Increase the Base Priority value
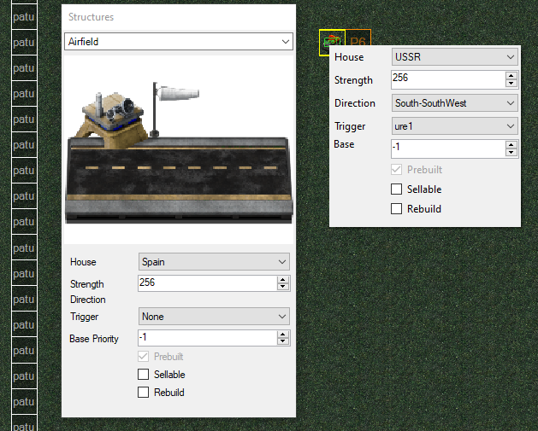This screenshot has height=431, width=538. (283, 335)
